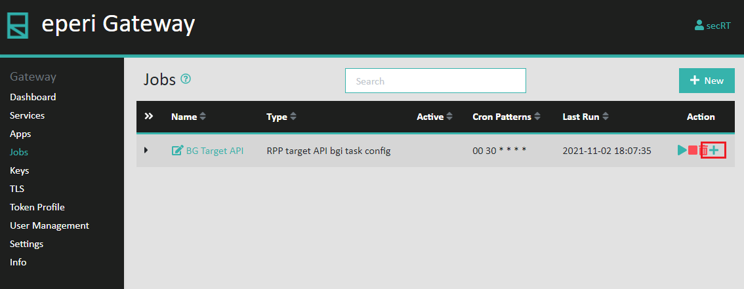744x289 pixels.
Task: Click the 'Jobs' page heading
Action: coord(159,79)
